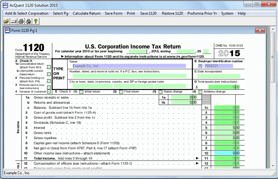The height and width of the screenshot is (179, 278).
Task: Close the Form 1120 Pg 1 window
Action: (260, 30)
